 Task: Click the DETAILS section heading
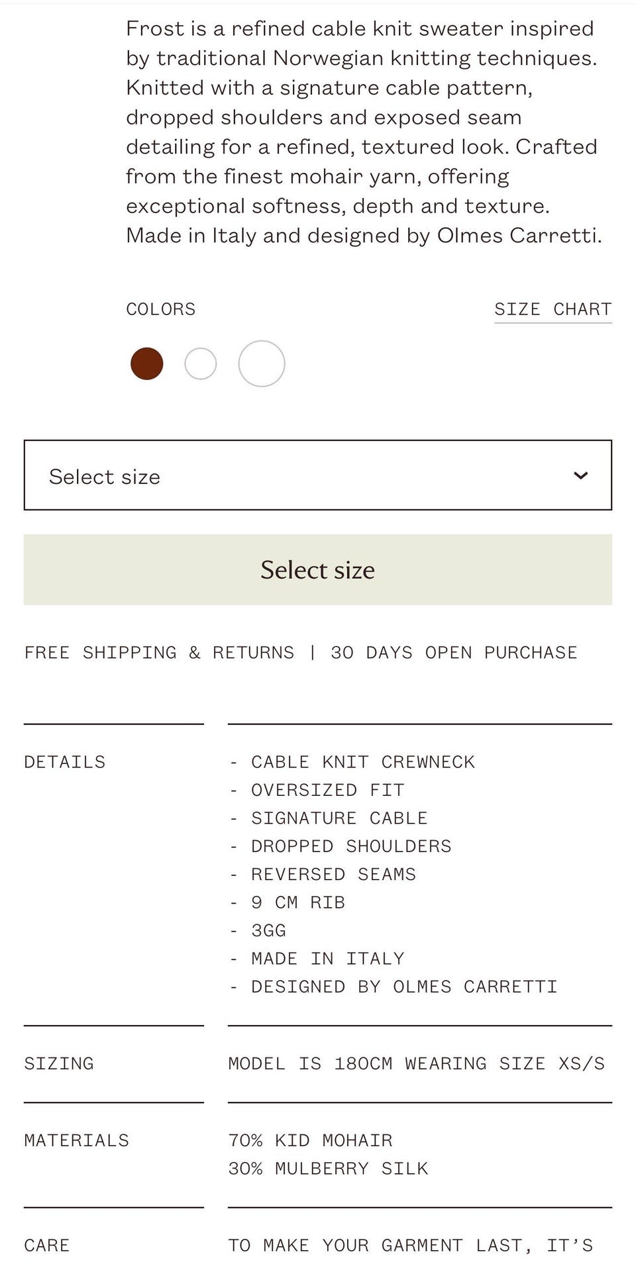click(65, 762)
